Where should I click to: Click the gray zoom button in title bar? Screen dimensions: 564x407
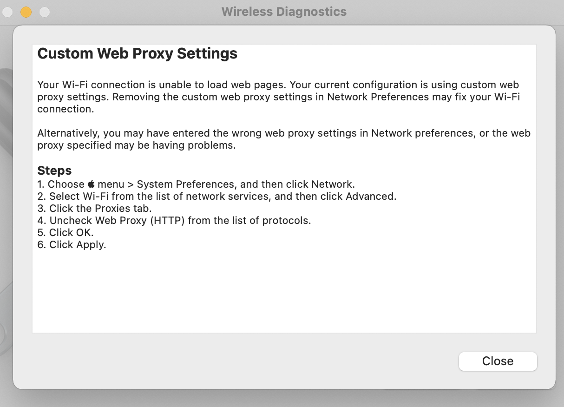pos(45,12)
